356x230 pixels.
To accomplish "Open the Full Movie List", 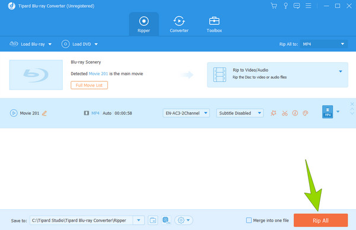I will 89,85.
